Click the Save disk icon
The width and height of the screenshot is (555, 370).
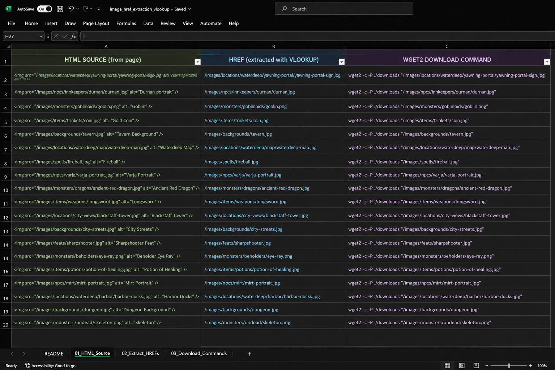click(x=60, y=9)
